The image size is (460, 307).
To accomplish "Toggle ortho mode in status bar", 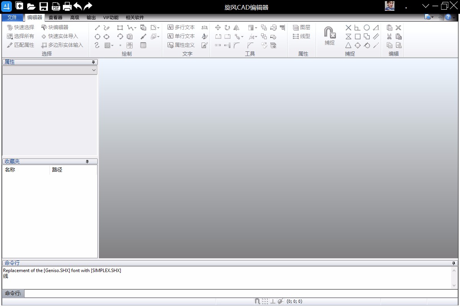I will click(273, 302).
